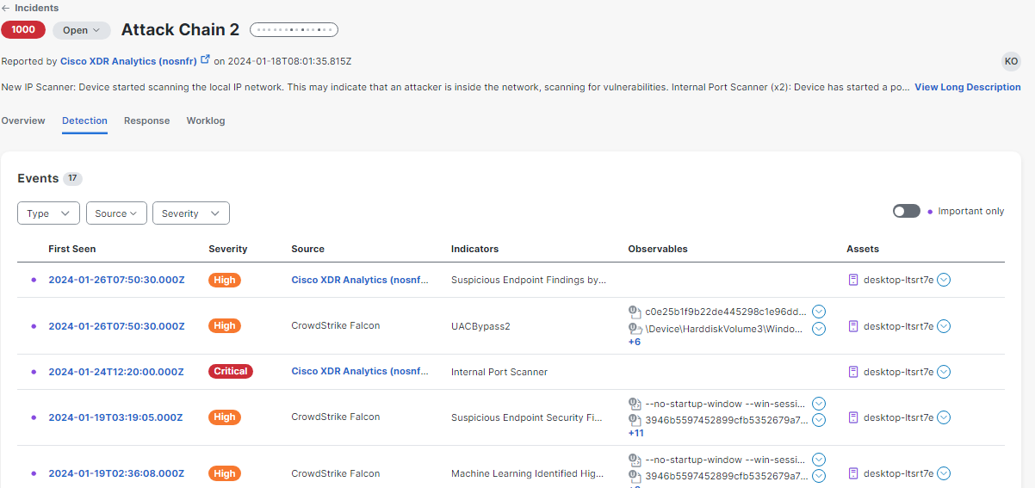Screen dimensions: 1035x488
Task: Open the 2024-01-24T12:20:00.000Z event
Action: [116, 372]
